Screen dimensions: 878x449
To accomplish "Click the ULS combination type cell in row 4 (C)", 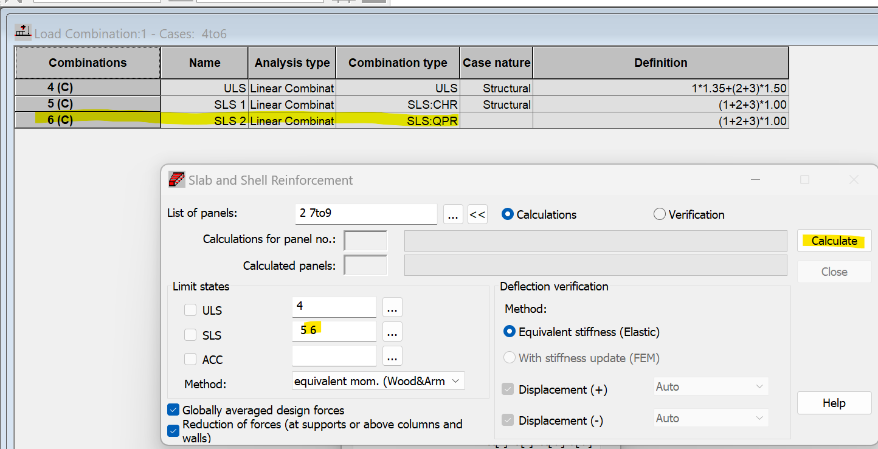I will pos(398,88).
